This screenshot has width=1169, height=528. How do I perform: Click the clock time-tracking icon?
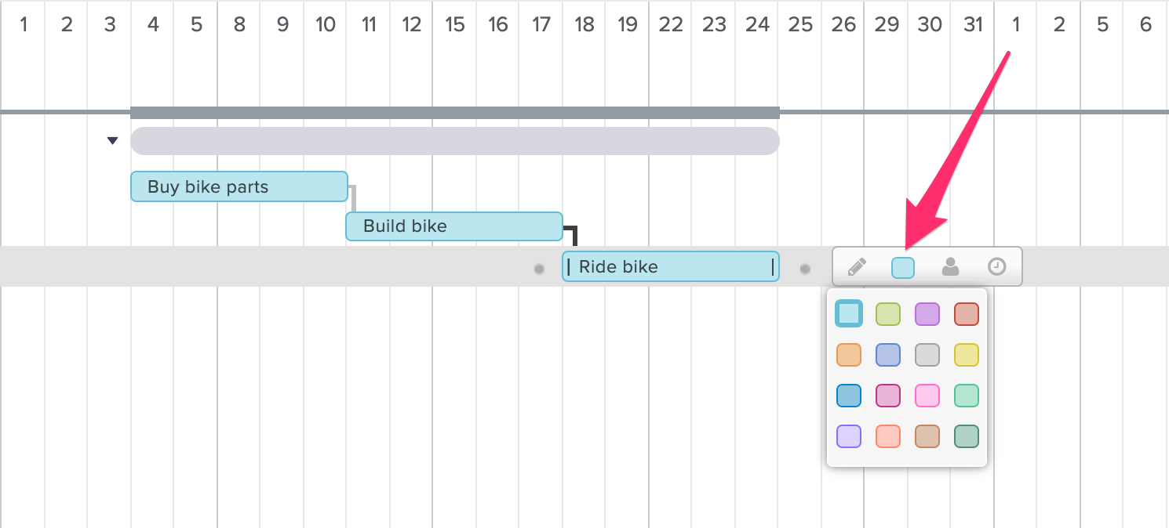997,266
